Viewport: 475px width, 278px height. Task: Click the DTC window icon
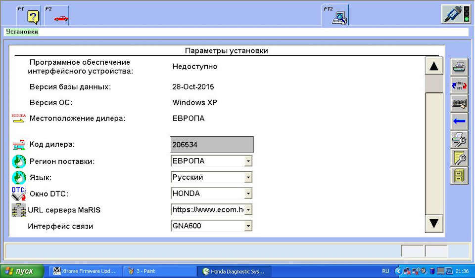(x=19, y=194)
